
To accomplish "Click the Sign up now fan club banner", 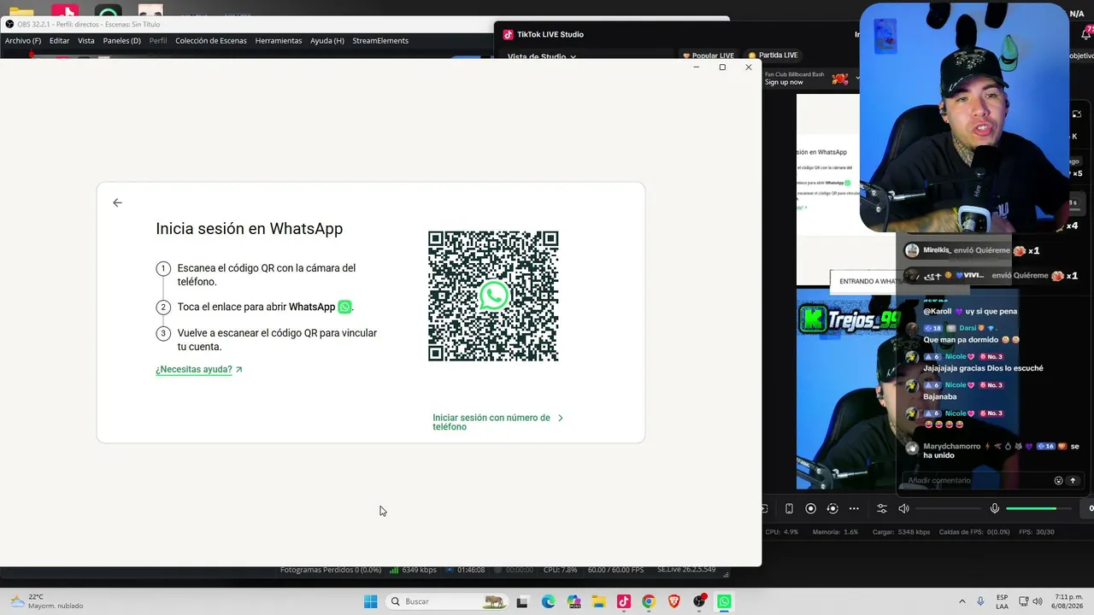I will [784, 82].
